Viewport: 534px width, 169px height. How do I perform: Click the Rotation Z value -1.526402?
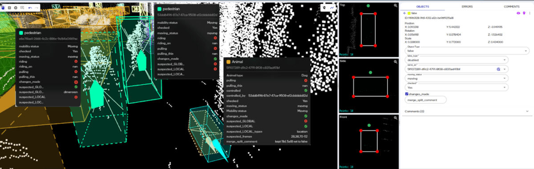click(x=495, y=35)
